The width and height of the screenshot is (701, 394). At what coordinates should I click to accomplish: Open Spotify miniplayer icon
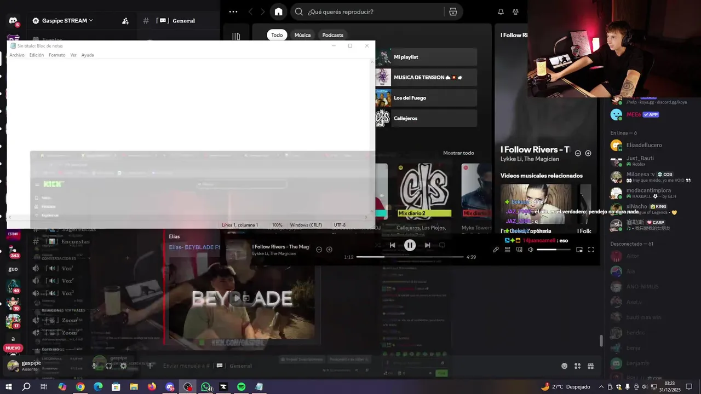[579, 250]
